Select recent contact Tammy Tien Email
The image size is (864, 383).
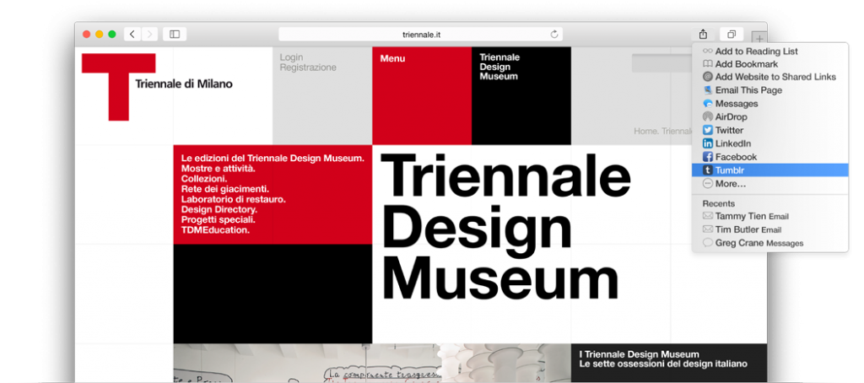tap(769, 216)
